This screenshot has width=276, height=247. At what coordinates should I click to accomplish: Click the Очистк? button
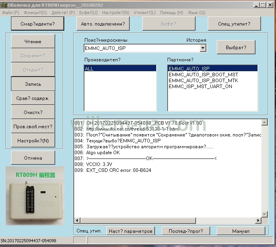[33, 112]
